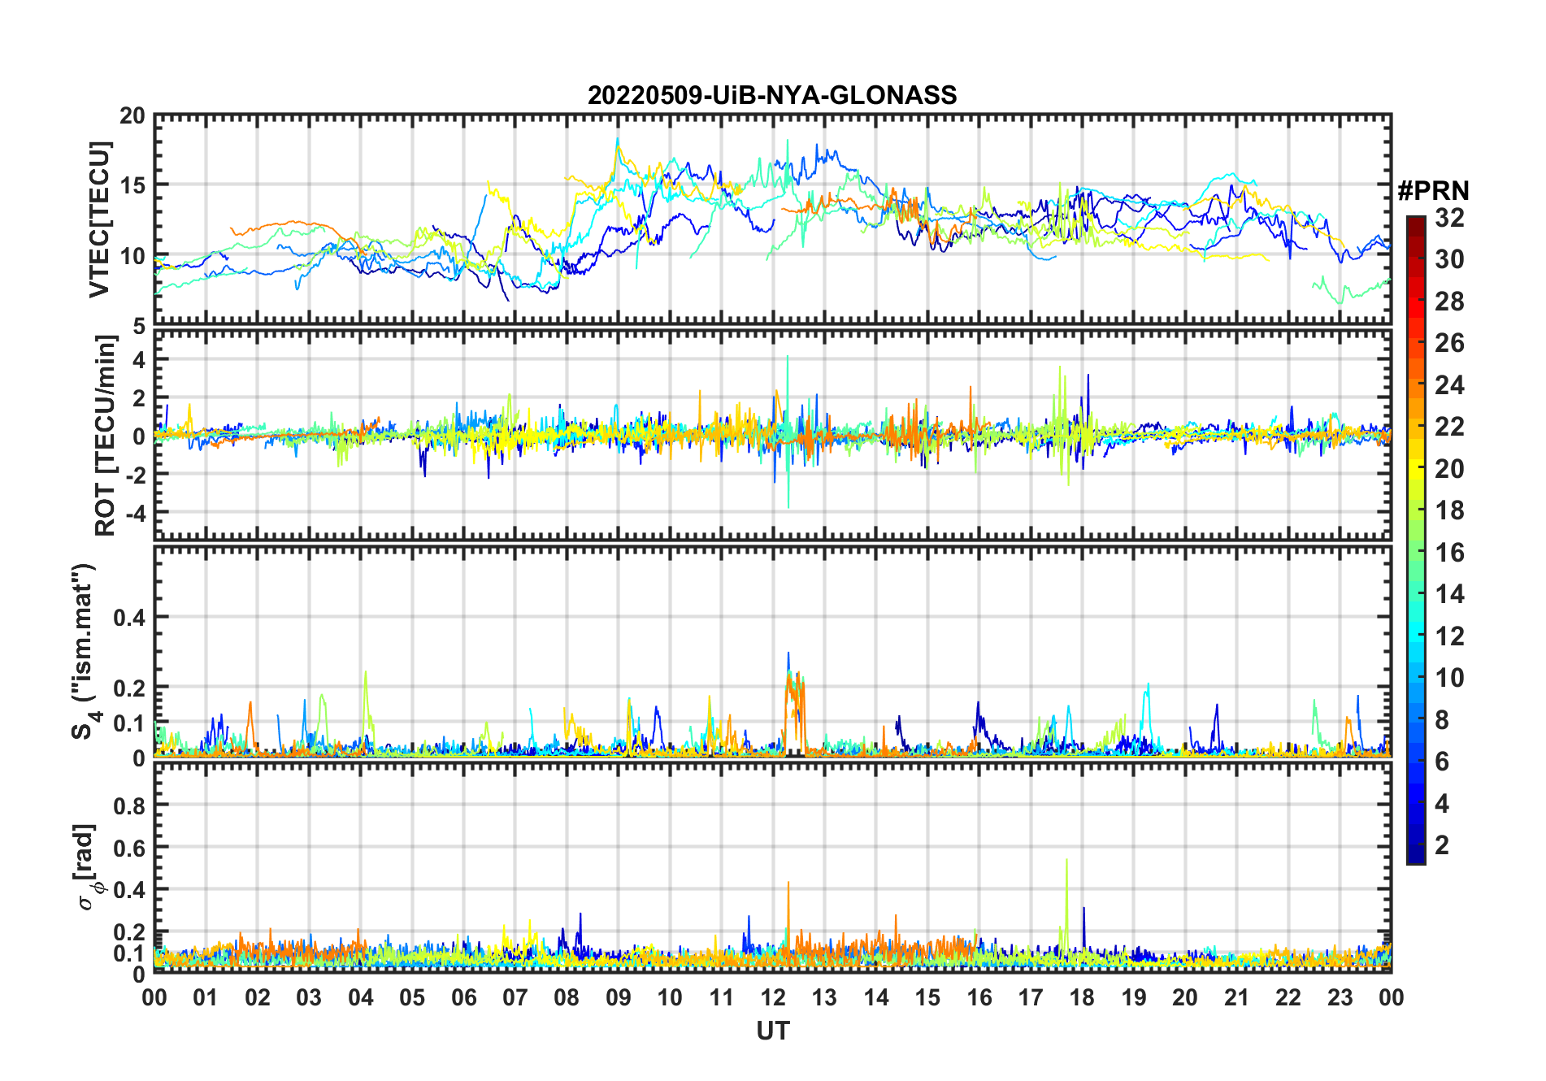Click VTEC y-axis tick label 5
This screenshot has width=1546, height=1081.
[x=139, y=327]
